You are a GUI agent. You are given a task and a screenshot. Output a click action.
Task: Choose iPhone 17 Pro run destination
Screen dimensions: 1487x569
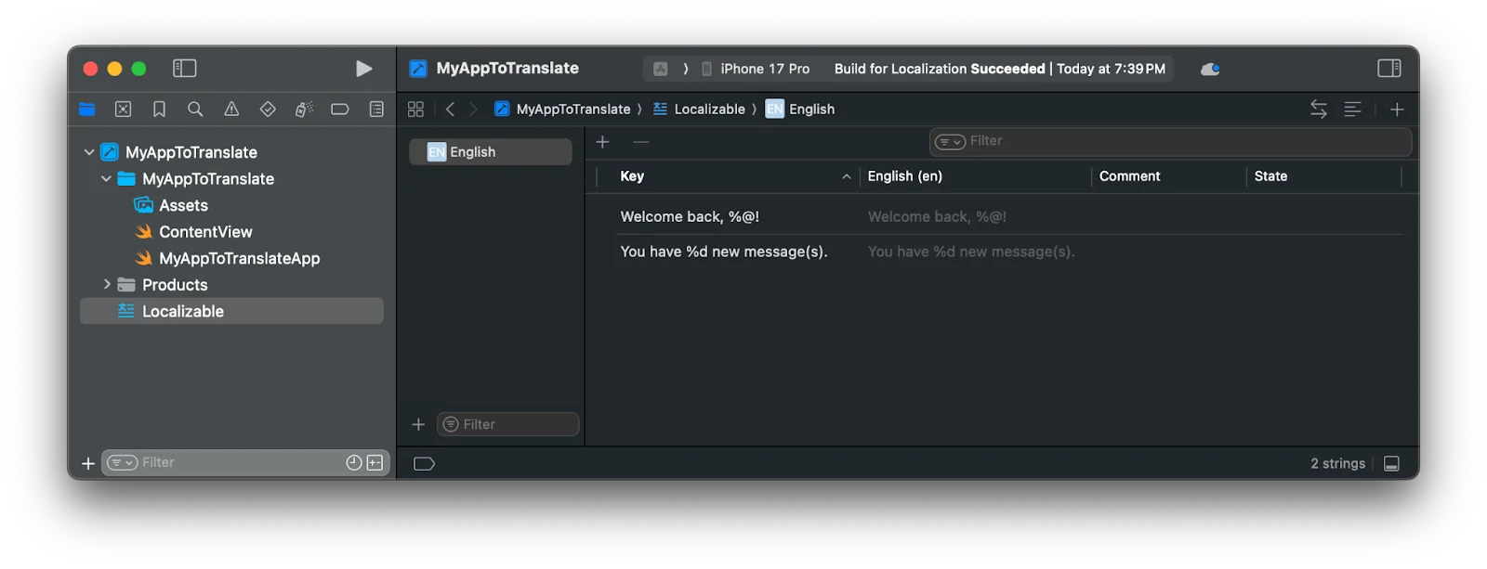tap(764, 69)
